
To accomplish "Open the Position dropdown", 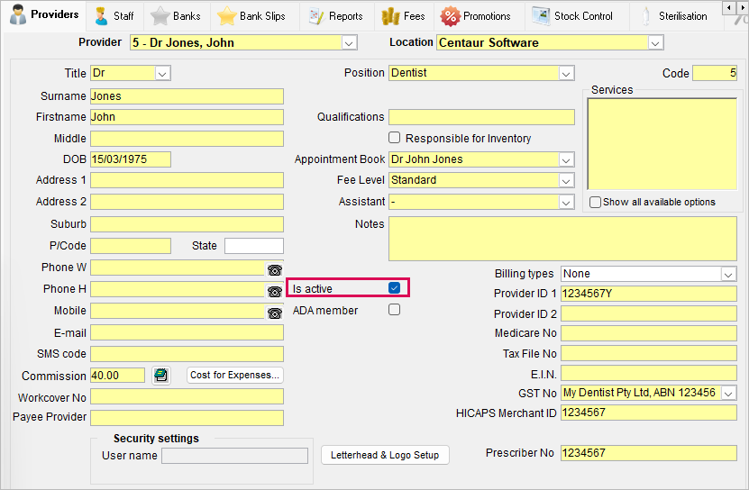I will 566,74.
